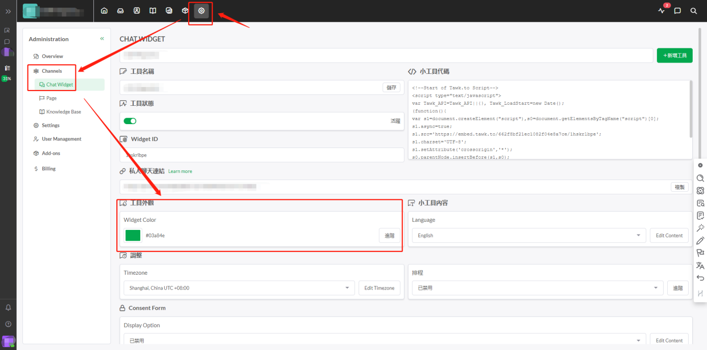Click the Widget ID input field
707x350 pixels.
pos(261,155)
